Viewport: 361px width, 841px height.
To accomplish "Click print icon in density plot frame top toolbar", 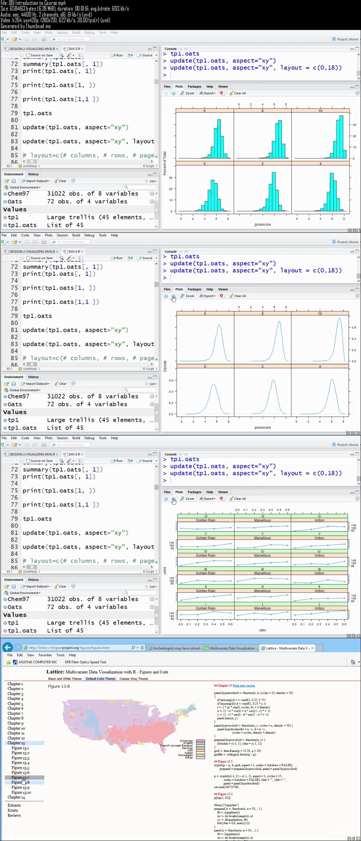I will pos(43,242).
